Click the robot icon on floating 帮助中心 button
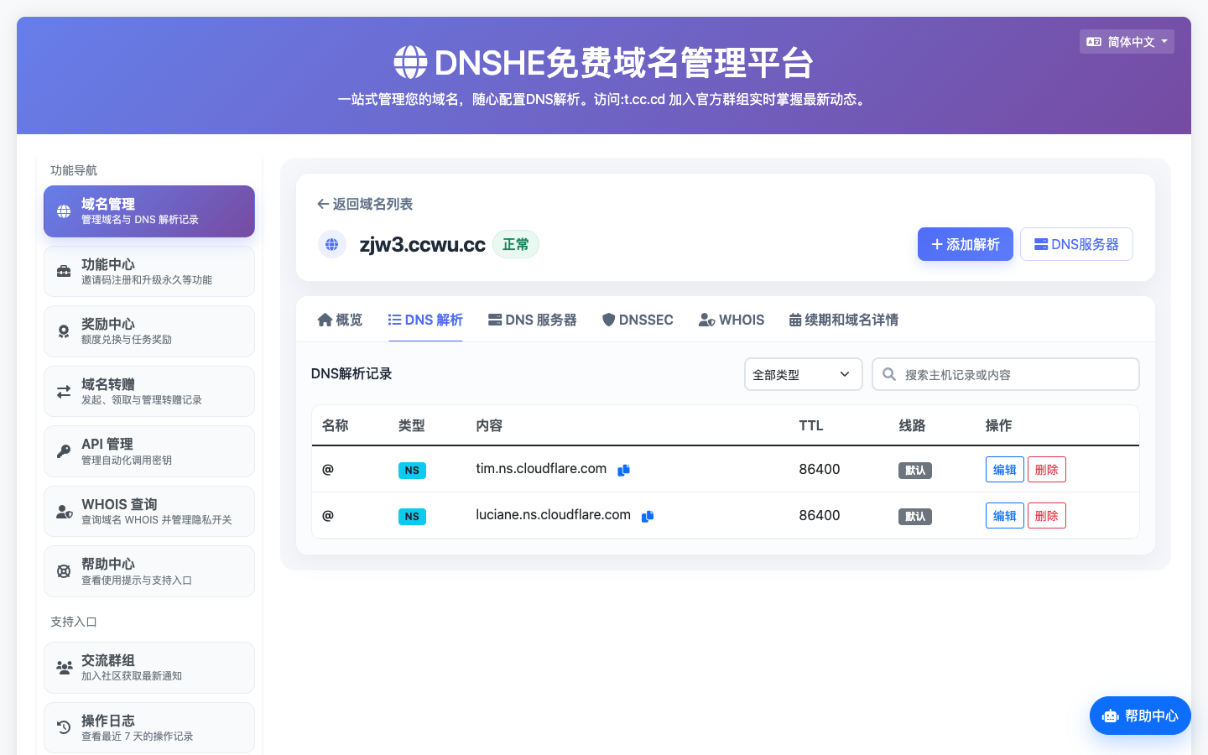 click(1111, 716)
